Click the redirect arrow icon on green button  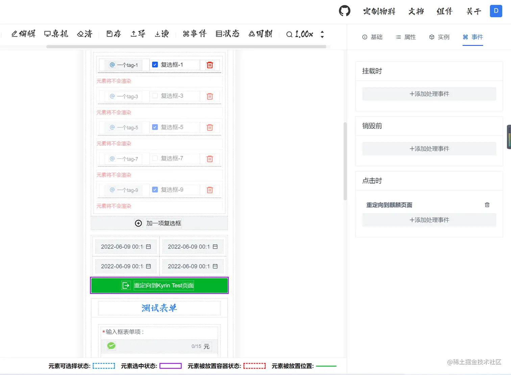(x=126, y=286)
